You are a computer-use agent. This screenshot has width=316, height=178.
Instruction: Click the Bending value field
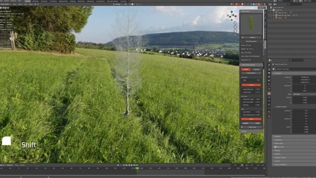click(x=251, y=105)
